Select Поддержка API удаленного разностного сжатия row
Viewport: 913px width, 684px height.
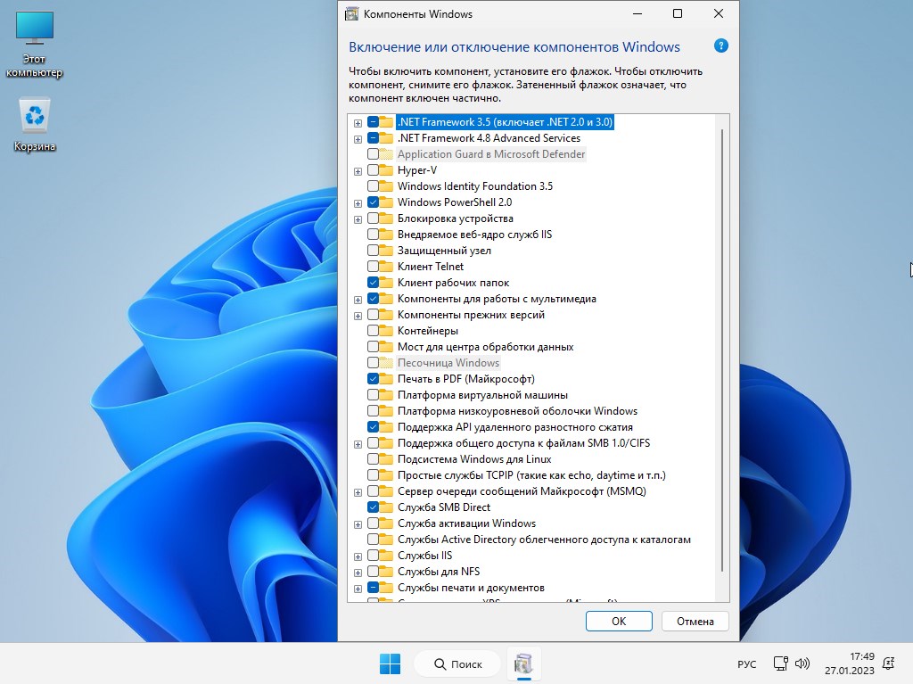pyautogui.click(x=514, y=426)
